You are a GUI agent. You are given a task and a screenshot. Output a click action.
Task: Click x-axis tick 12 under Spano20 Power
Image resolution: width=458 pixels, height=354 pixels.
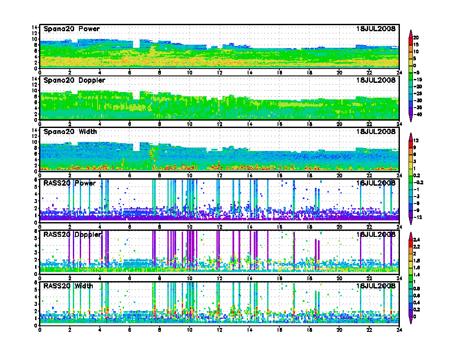[x=219, y=73]
